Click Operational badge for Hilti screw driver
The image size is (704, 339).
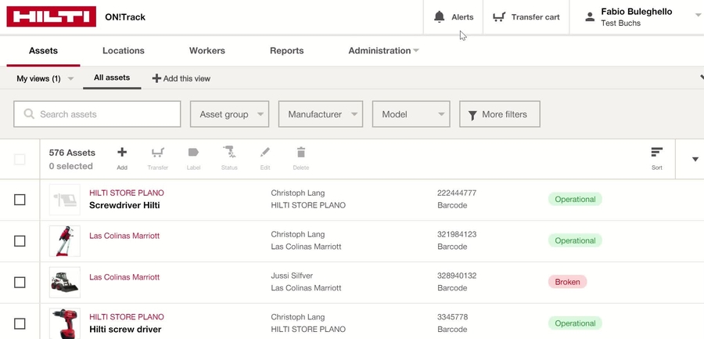575,323
